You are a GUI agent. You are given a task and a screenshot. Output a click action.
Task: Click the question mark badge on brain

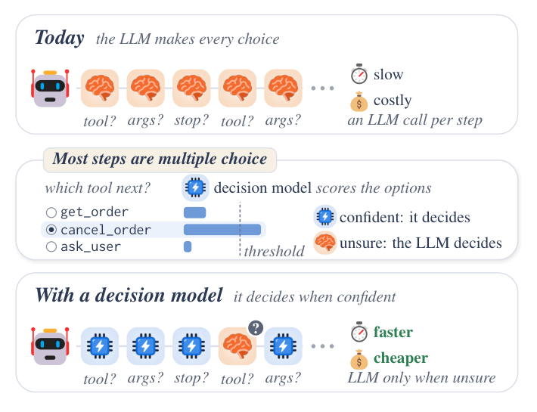pos(256,328)
